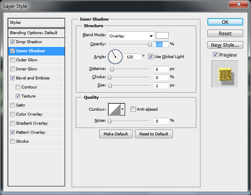This screenshot has height=195, width=251.
Task: Enable the Anti-aliased checkbox
Action: click(133, 109)
